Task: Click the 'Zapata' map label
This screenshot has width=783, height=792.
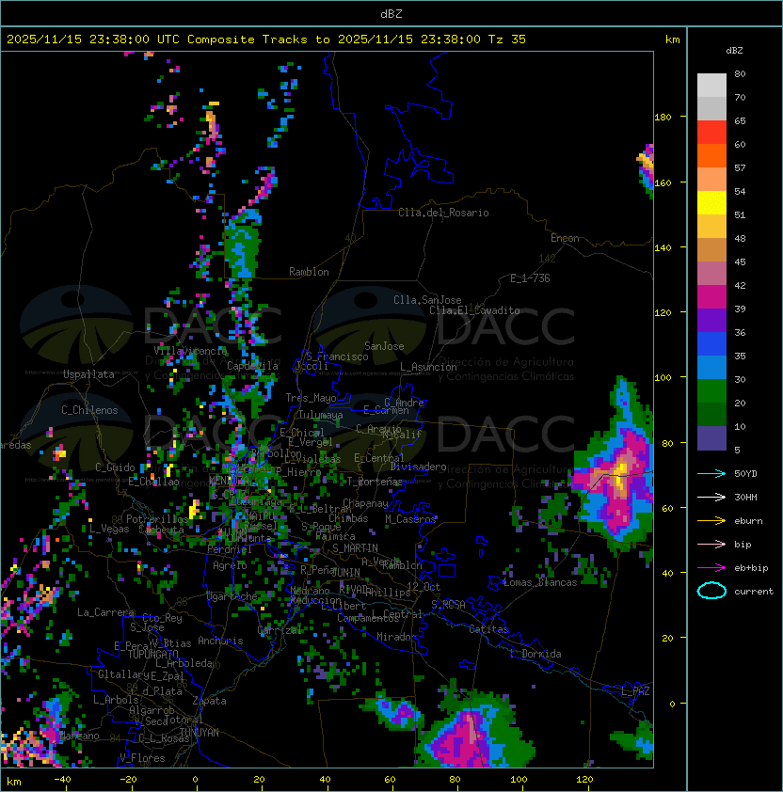Action: 209,701
